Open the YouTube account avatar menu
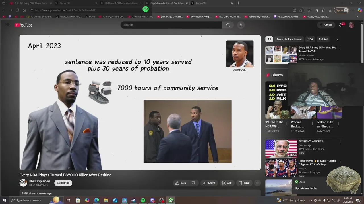 point(351,25)
